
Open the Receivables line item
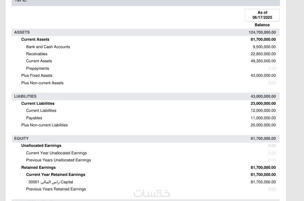pos(37,54)
